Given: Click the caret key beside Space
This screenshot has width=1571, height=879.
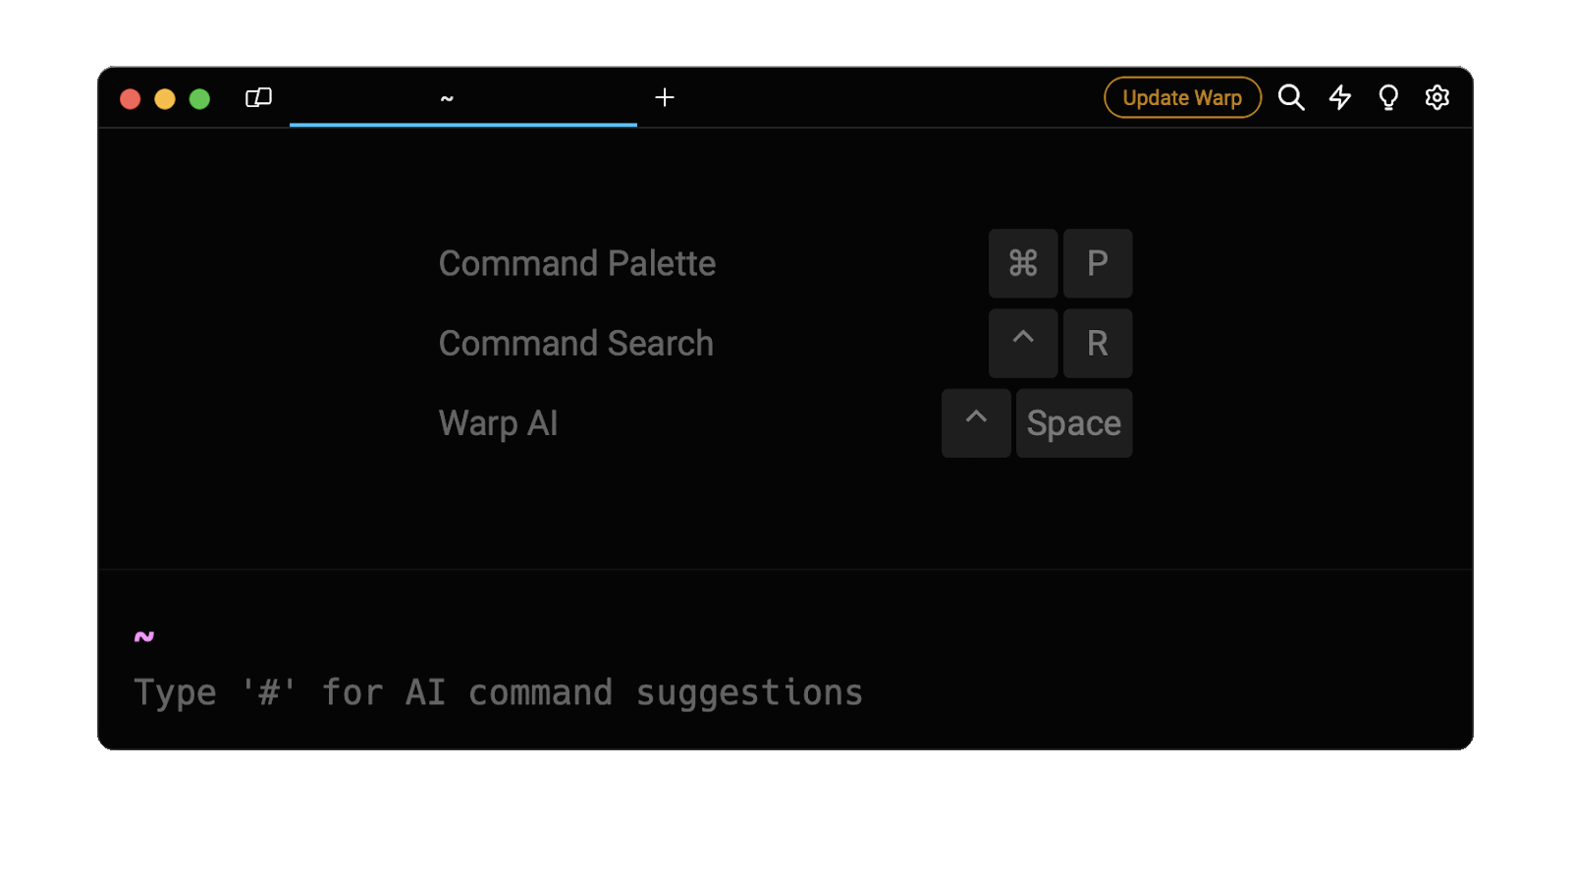Looking at the screenshot, I should pos(976,423).
